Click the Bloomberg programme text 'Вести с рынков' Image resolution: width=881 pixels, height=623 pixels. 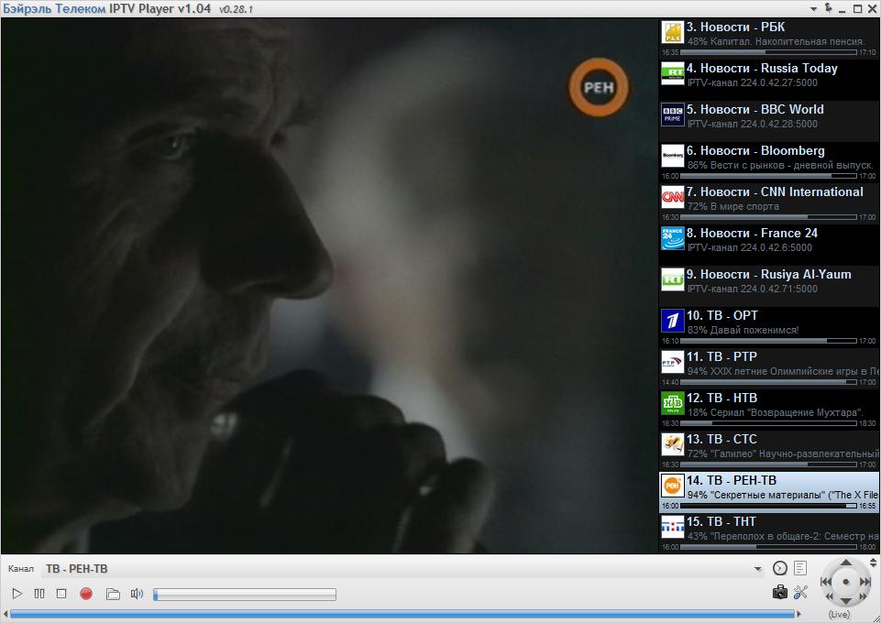[x=745, y=166]
